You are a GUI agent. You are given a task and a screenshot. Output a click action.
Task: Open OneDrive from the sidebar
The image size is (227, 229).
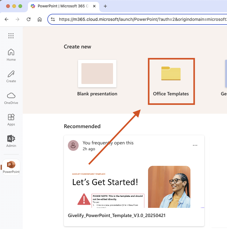pyautogui.click(x=11, y=98)
